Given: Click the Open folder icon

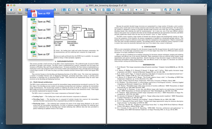Looking at the screenshot, I should pyautogui.click(x=20, y=10).
